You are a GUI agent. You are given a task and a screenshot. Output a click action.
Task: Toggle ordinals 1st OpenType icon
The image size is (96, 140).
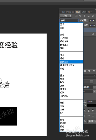tap(89, 116)
